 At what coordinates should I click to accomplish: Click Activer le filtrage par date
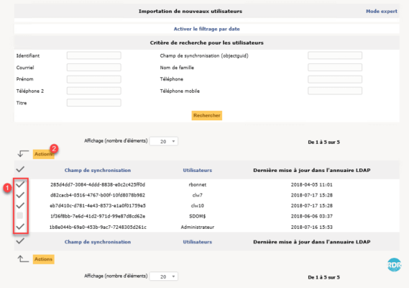pos(207,29)
